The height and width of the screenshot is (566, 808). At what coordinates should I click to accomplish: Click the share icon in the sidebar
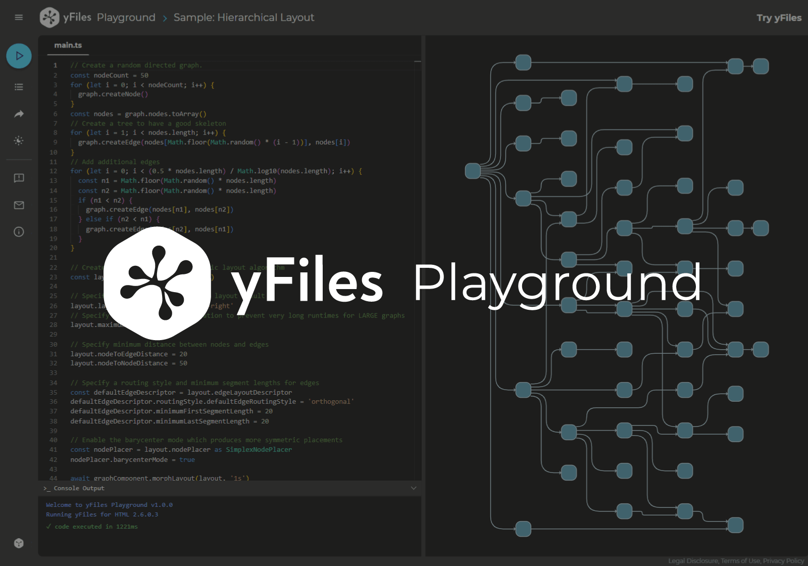(19, 114)
